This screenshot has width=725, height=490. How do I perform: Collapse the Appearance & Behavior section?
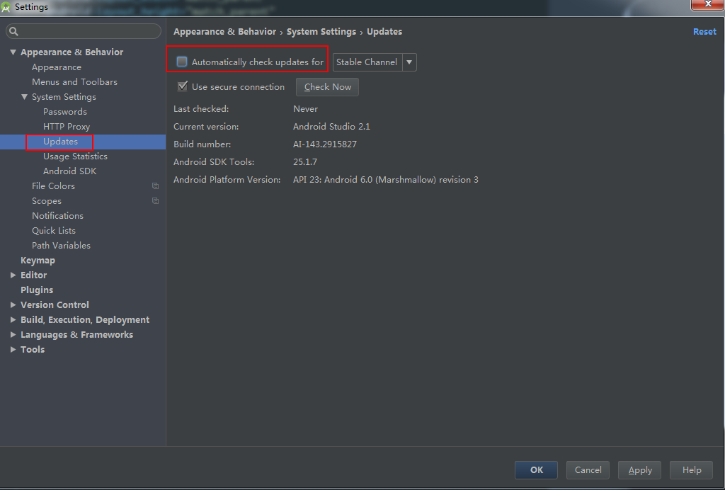tap(13, 52)
